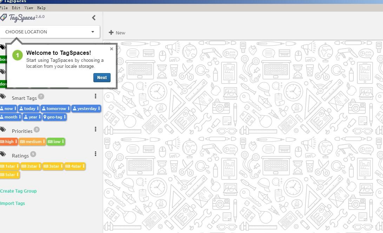
Task: Click the TagSpaces logo
Action: click(x=18, y=18)
